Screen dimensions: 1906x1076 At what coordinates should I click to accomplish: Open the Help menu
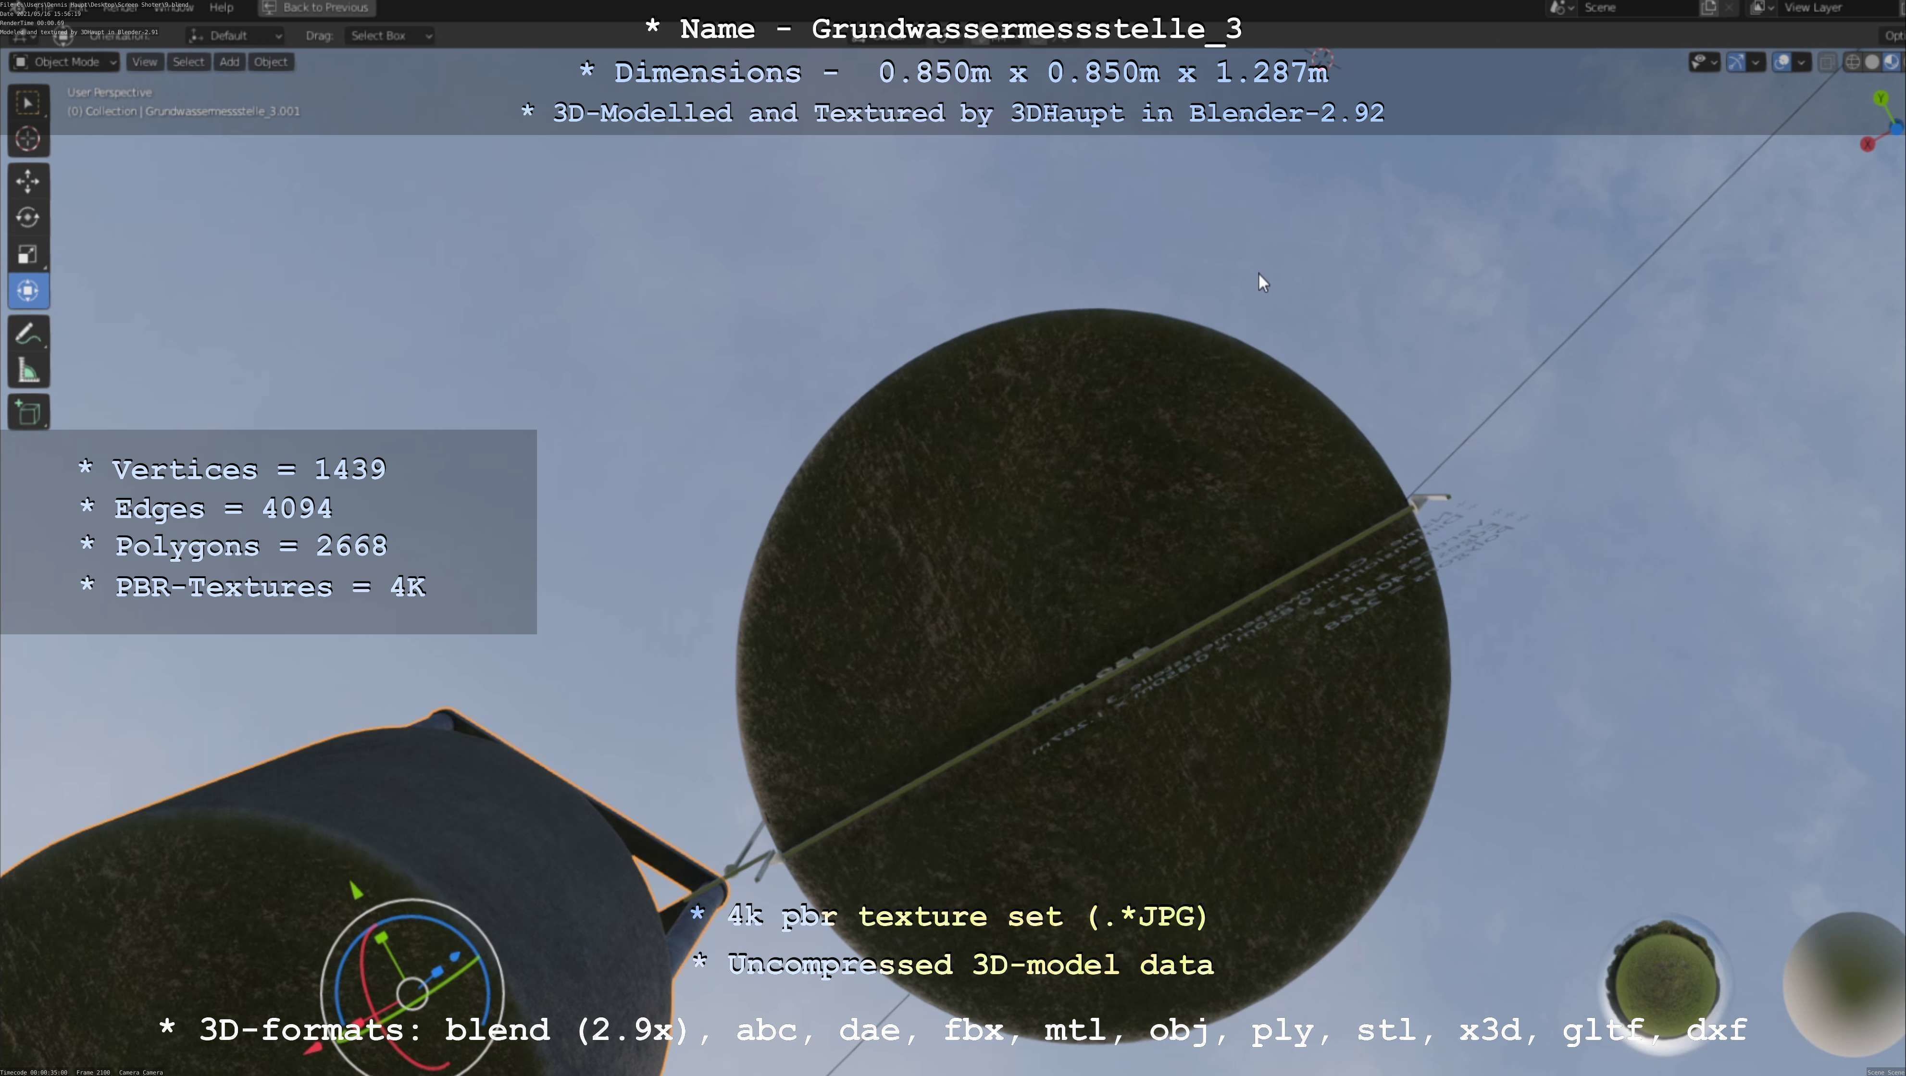tap(221, 7)
